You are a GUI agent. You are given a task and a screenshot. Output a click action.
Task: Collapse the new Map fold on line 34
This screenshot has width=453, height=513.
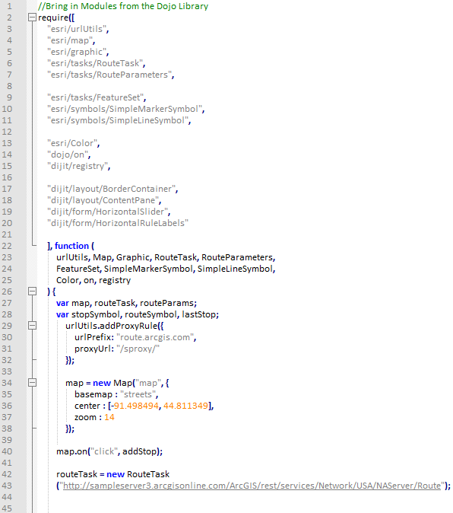tap(32, 382)
